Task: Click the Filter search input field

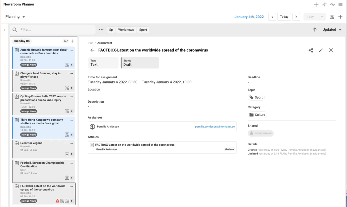Action: click(56, 30)
